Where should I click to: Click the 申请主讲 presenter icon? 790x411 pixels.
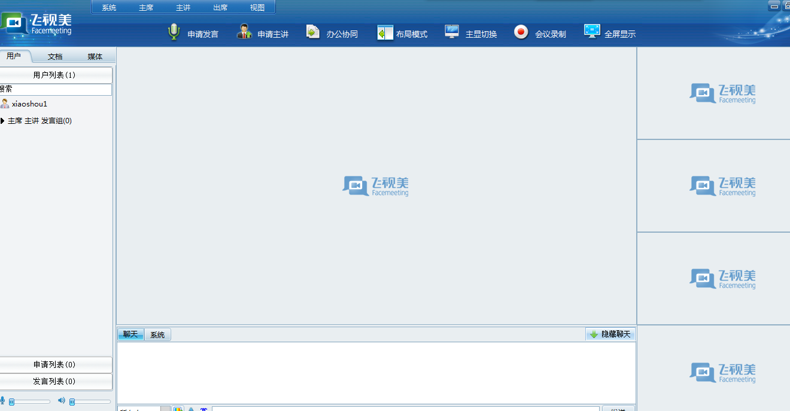[x=244, y=32]
